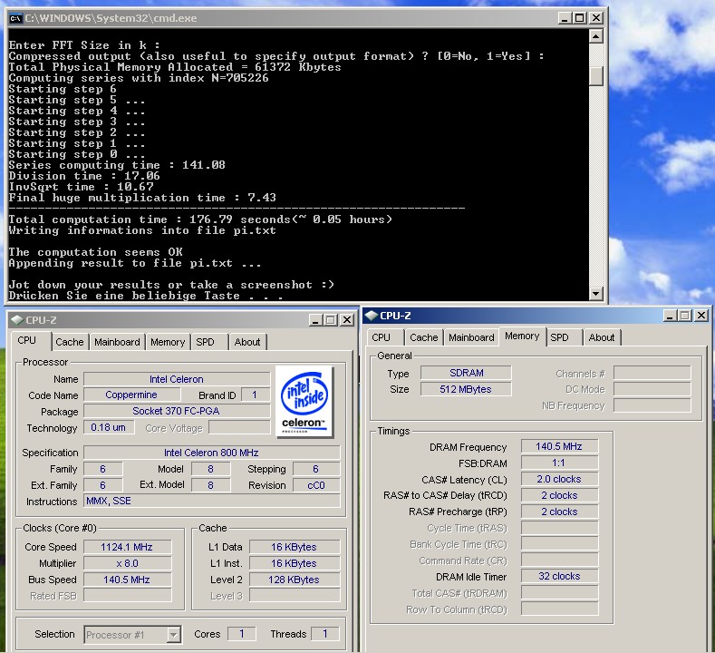Click the console scrollbar up arrow
715x653 pixels.
596,36
